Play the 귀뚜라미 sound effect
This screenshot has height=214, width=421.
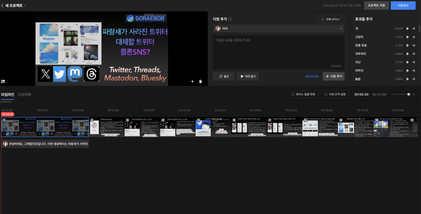407,54
